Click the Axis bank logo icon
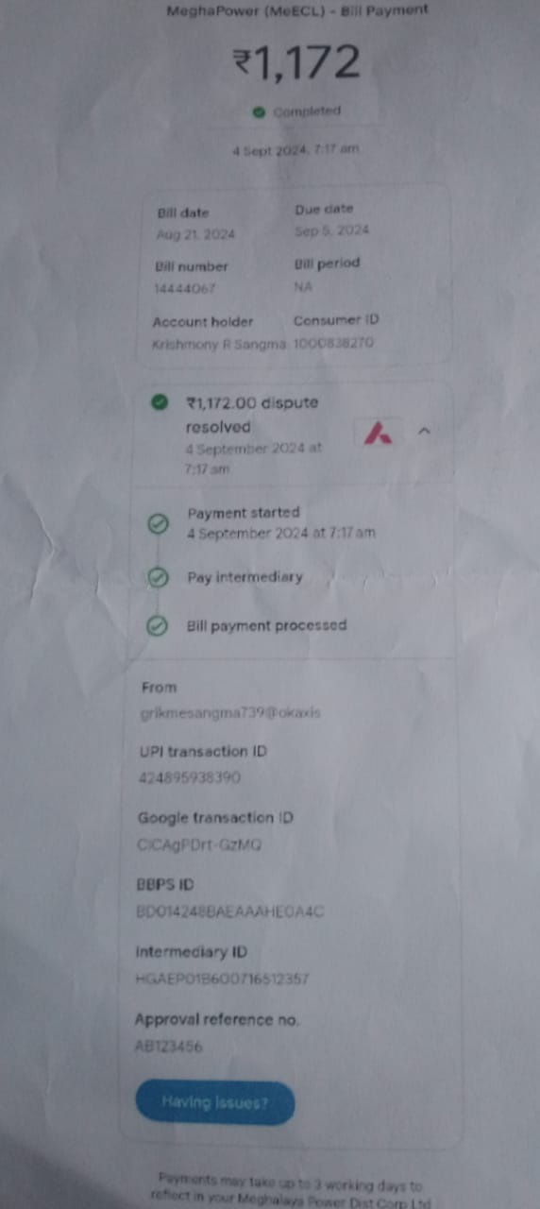Image resolution: width=540 pixels, height=1209 pixels. pos(379,433)
